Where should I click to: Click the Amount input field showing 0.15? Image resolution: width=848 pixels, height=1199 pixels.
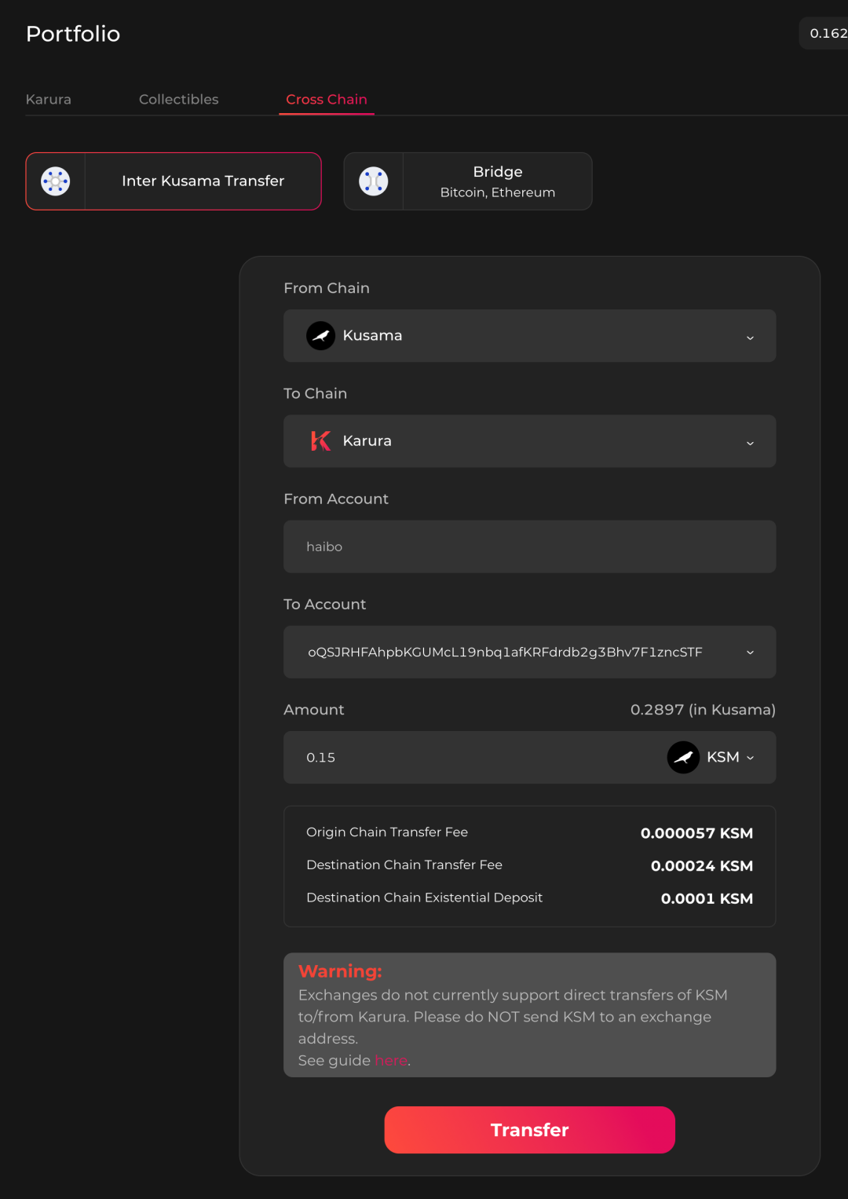[471, 758]
